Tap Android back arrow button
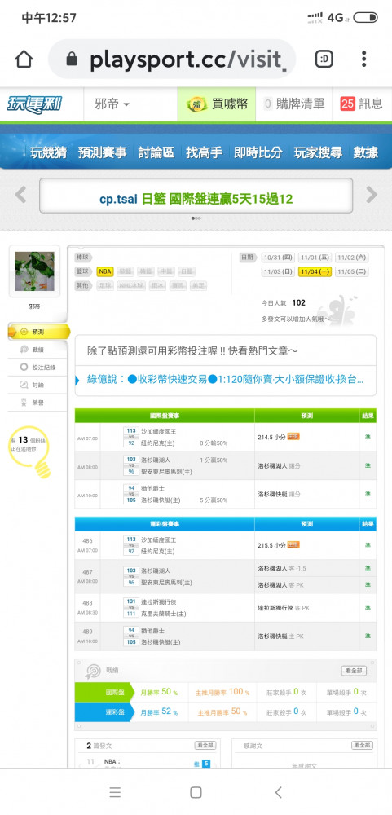This screenshot has width=392, height=815. pyautogui.click(x=279, y=792)
